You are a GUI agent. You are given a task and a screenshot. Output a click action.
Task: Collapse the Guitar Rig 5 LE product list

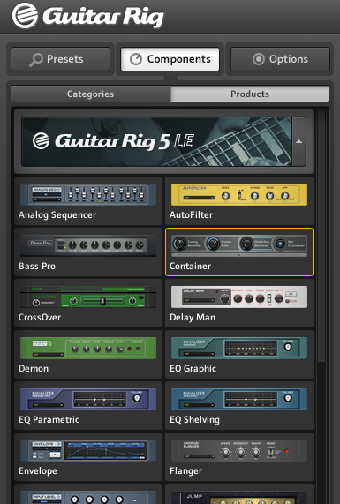(298, 142)
